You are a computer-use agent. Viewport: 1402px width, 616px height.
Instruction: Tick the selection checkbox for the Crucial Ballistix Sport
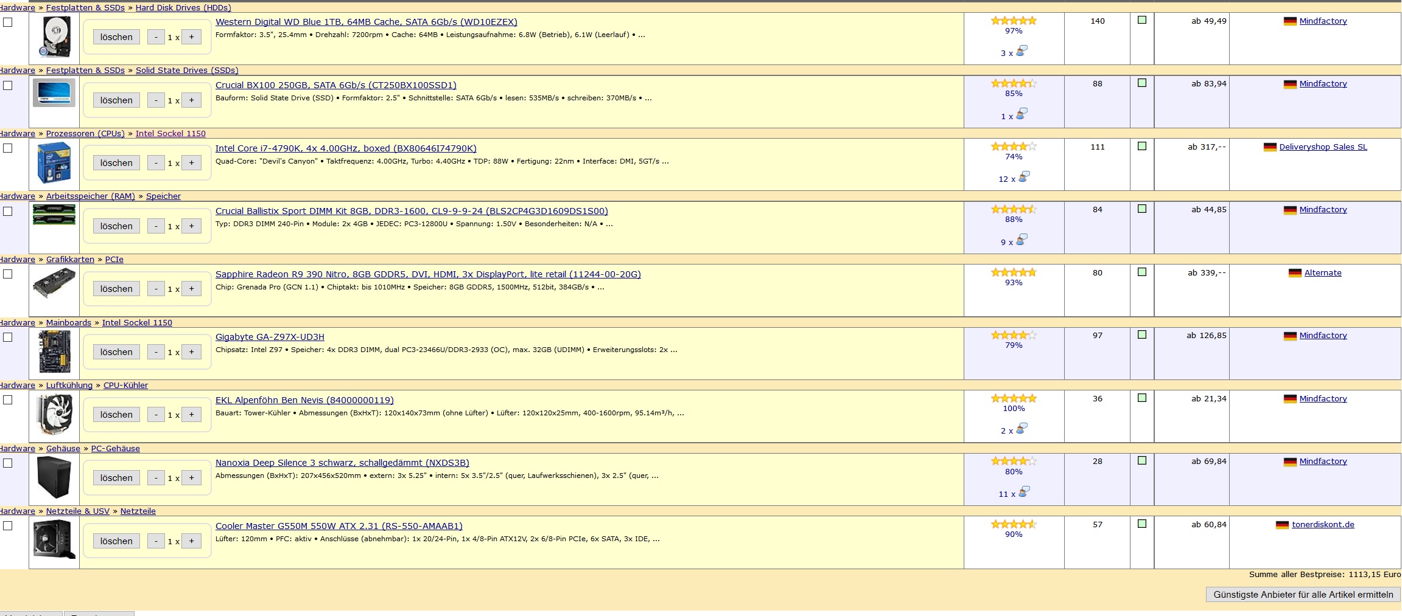[x=8, y=211]
